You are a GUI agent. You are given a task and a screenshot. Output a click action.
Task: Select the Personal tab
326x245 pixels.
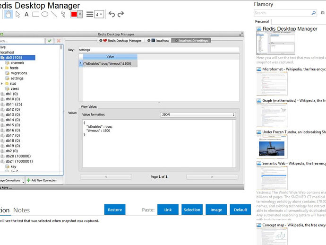coord(262,21)
